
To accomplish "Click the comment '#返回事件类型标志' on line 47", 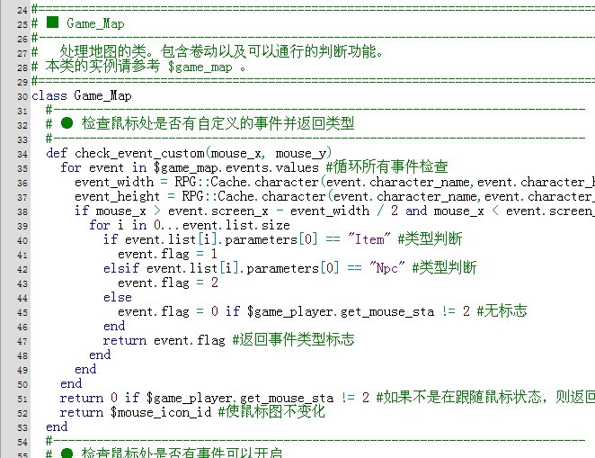I will (x=293, y=339).
